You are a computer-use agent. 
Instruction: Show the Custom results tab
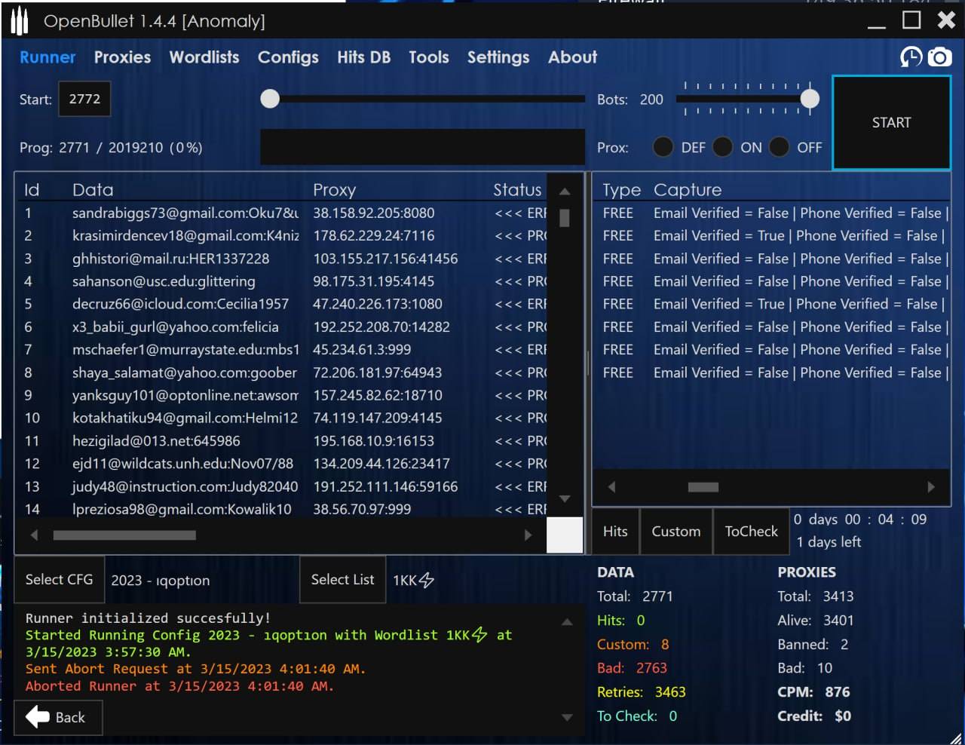(675, 532)
